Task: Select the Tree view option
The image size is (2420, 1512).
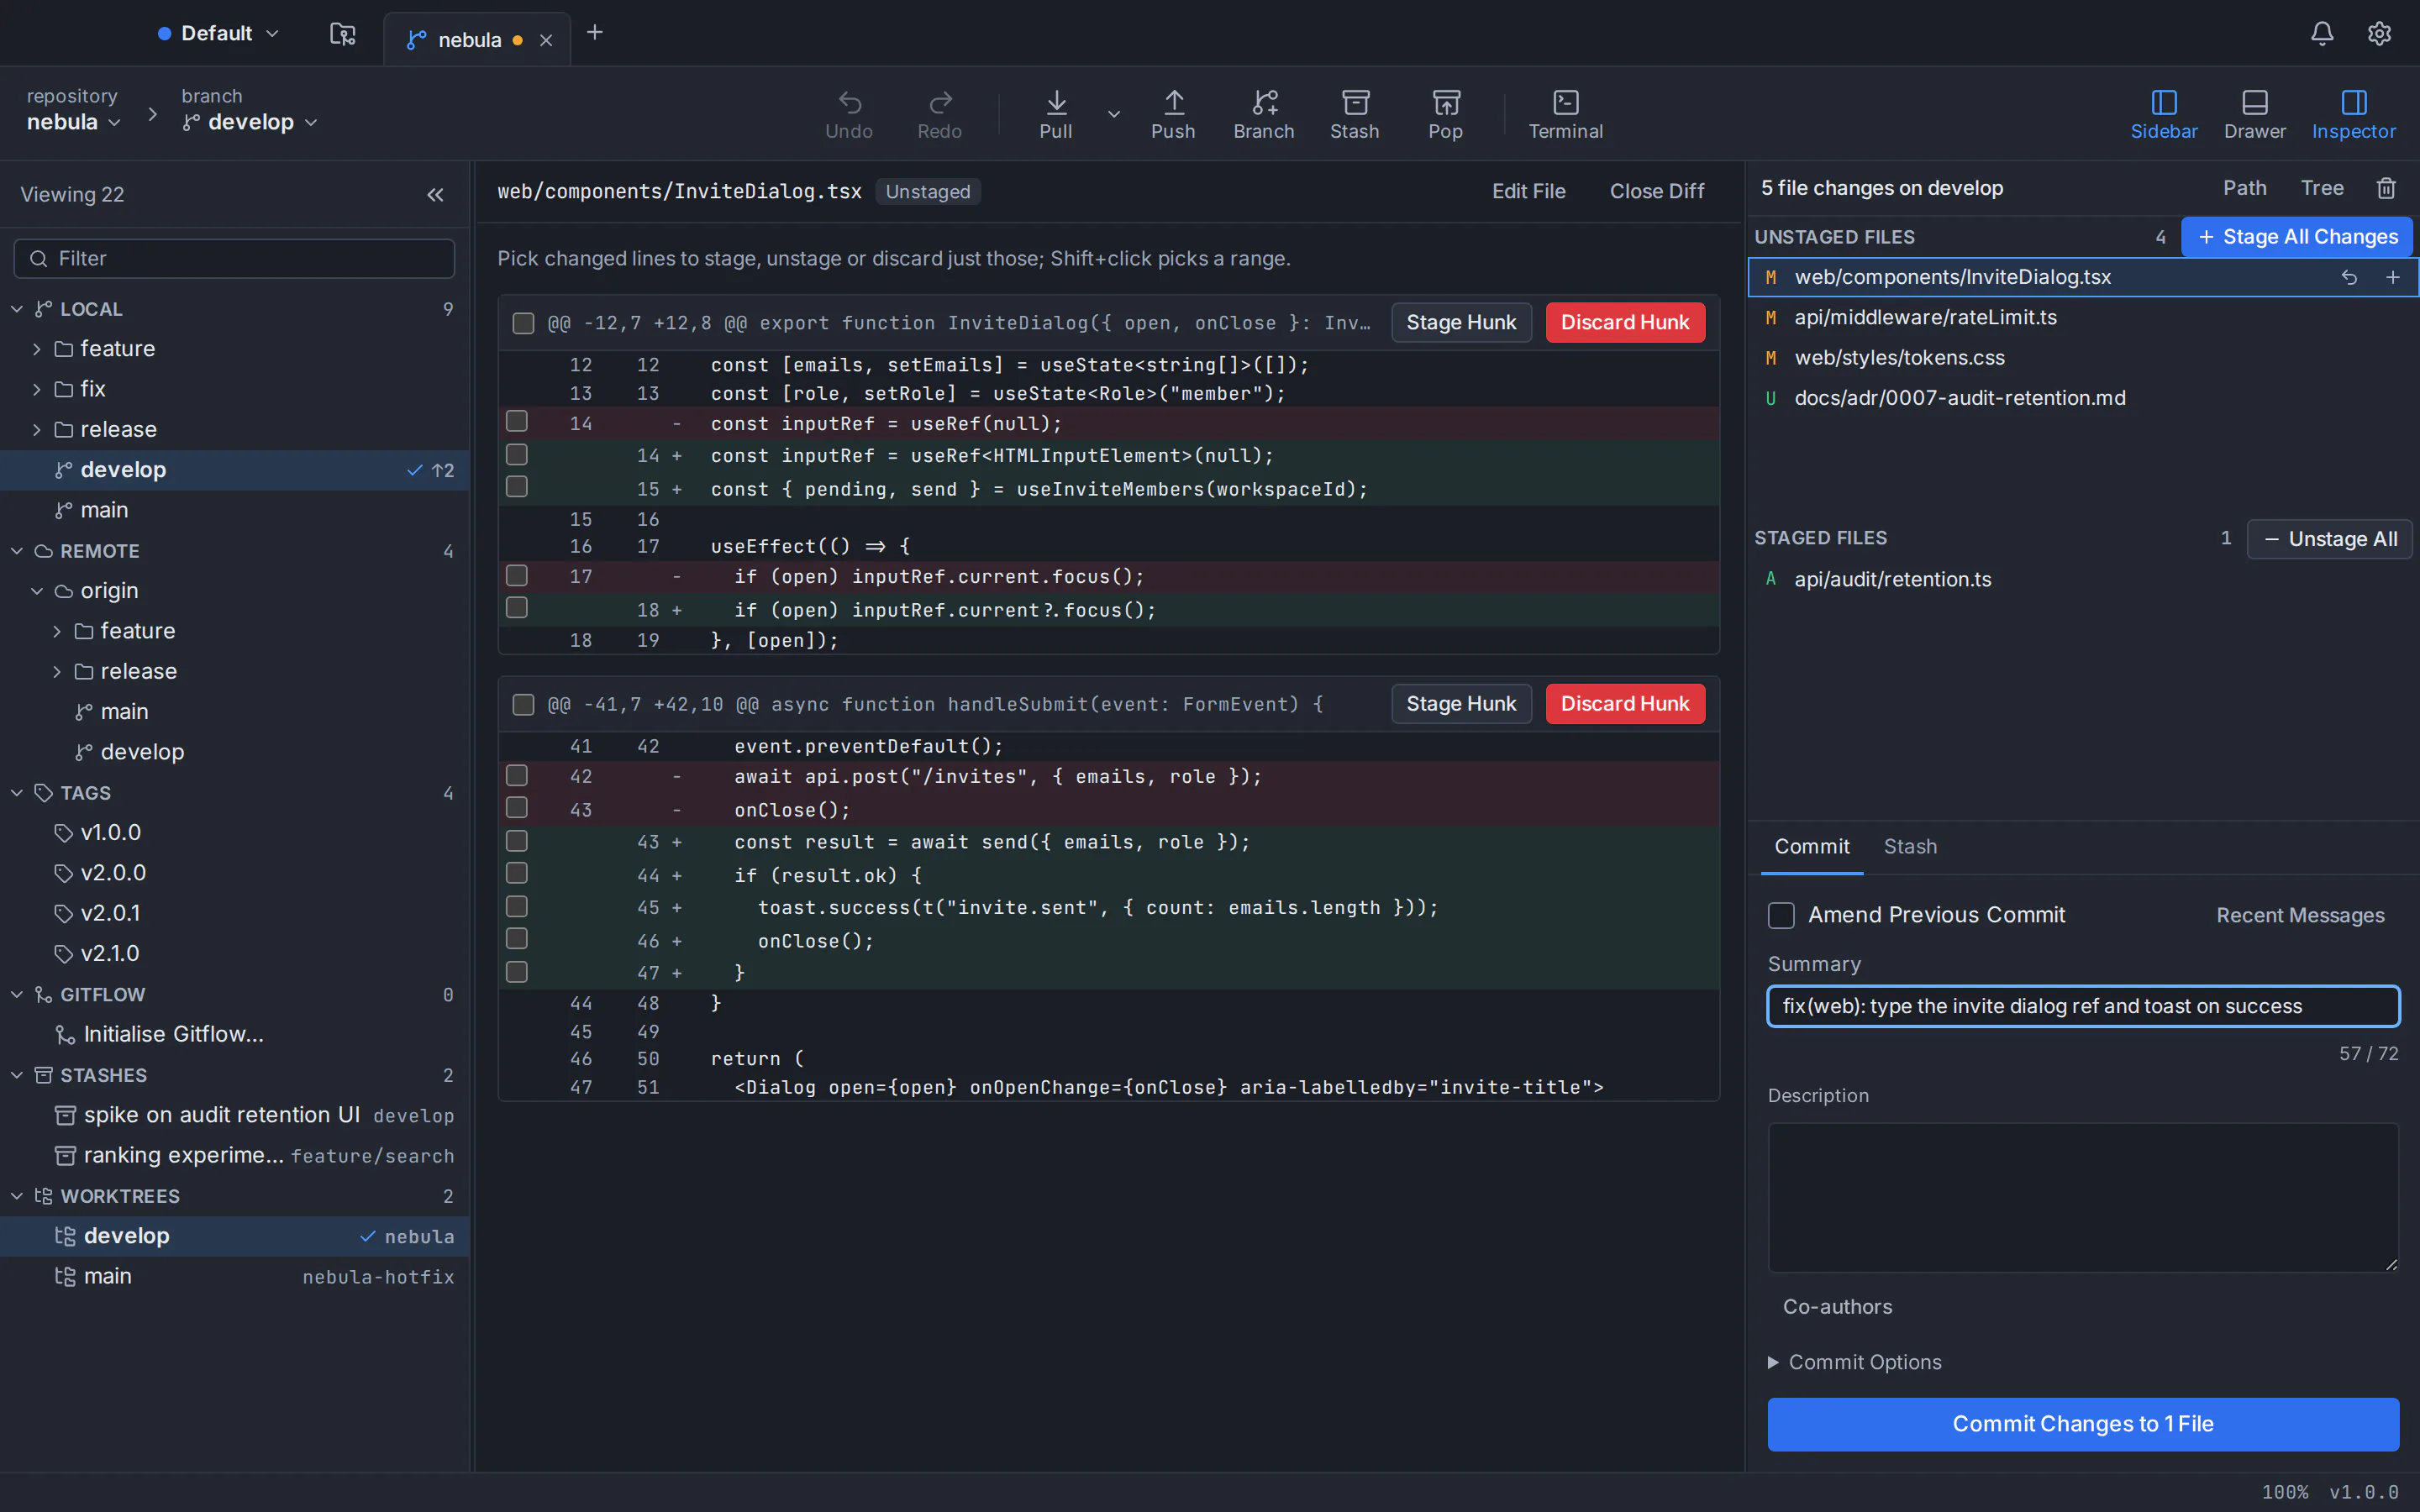Action: tap(2322, 188)
